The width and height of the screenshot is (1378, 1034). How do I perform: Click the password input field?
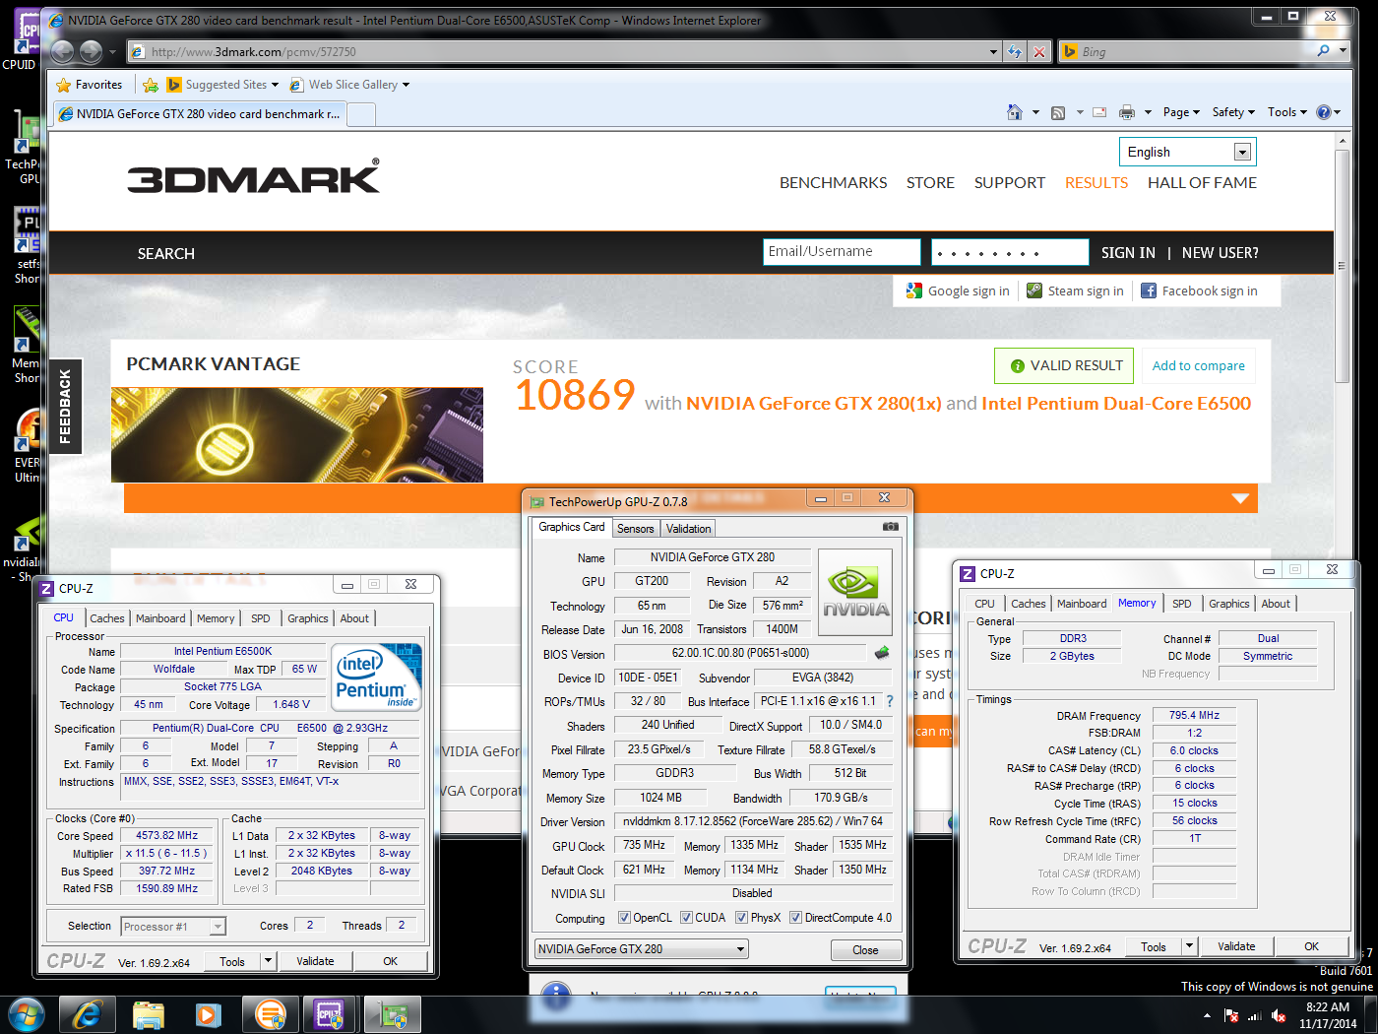[1010, 252]
